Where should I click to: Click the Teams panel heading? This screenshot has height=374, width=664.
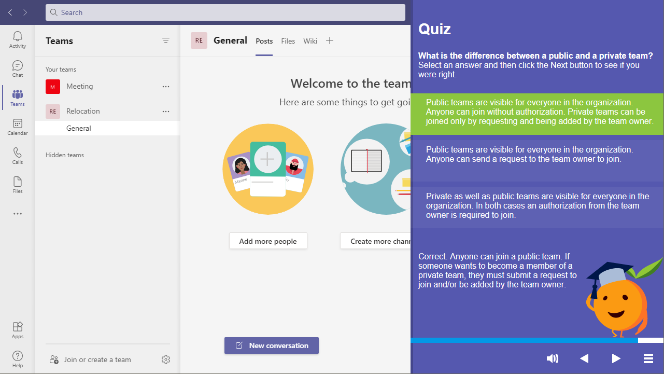point(59,41)
